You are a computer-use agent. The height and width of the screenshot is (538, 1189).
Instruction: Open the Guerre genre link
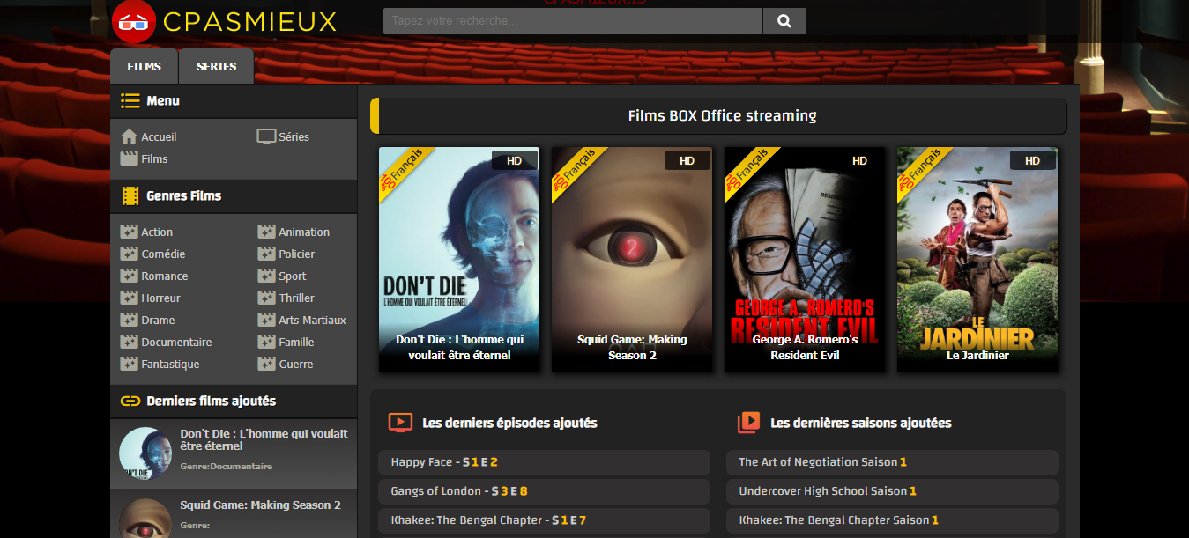296,364
